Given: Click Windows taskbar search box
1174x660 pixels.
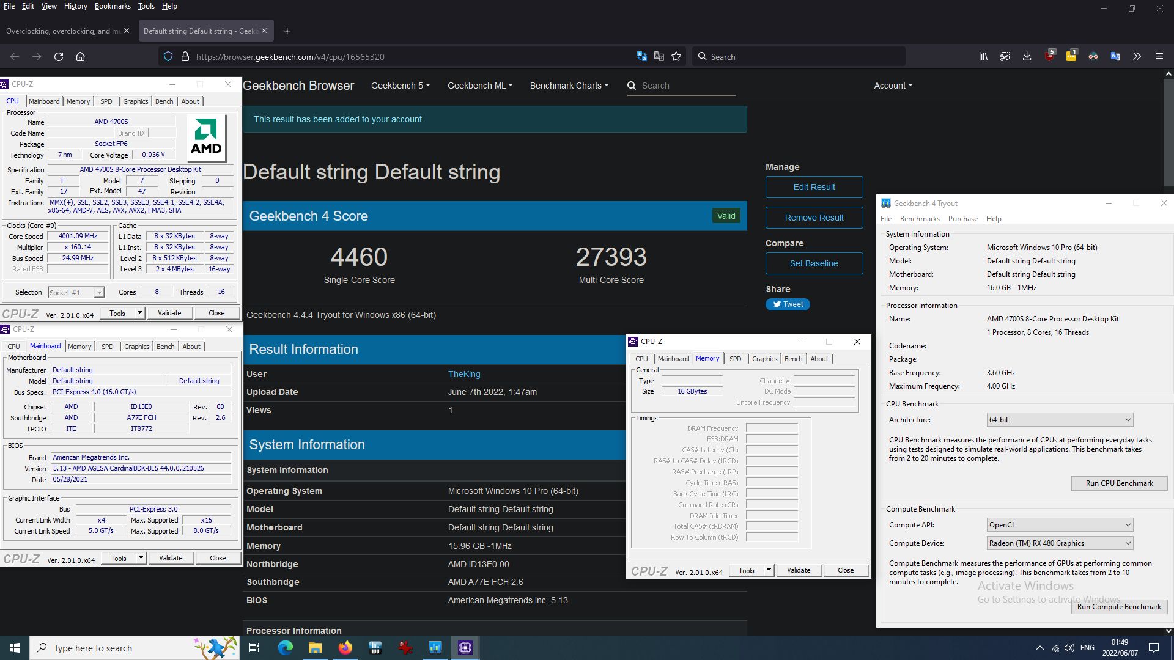Looking at the screenshot, I should pos(135,648).
